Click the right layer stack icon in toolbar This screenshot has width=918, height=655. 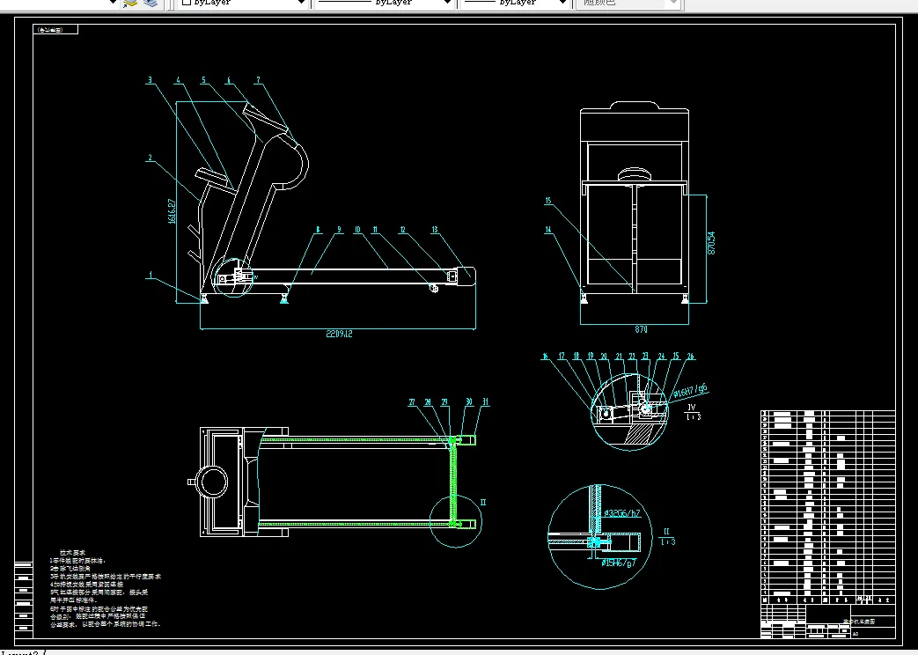pos(151,3)
